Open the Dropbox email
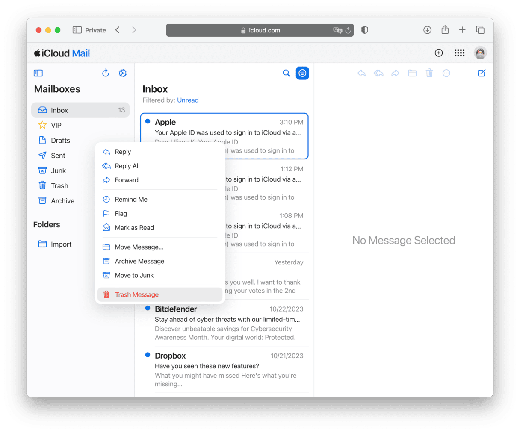The height and width of the screenshot is (432, 520). (x=225, y=369)
